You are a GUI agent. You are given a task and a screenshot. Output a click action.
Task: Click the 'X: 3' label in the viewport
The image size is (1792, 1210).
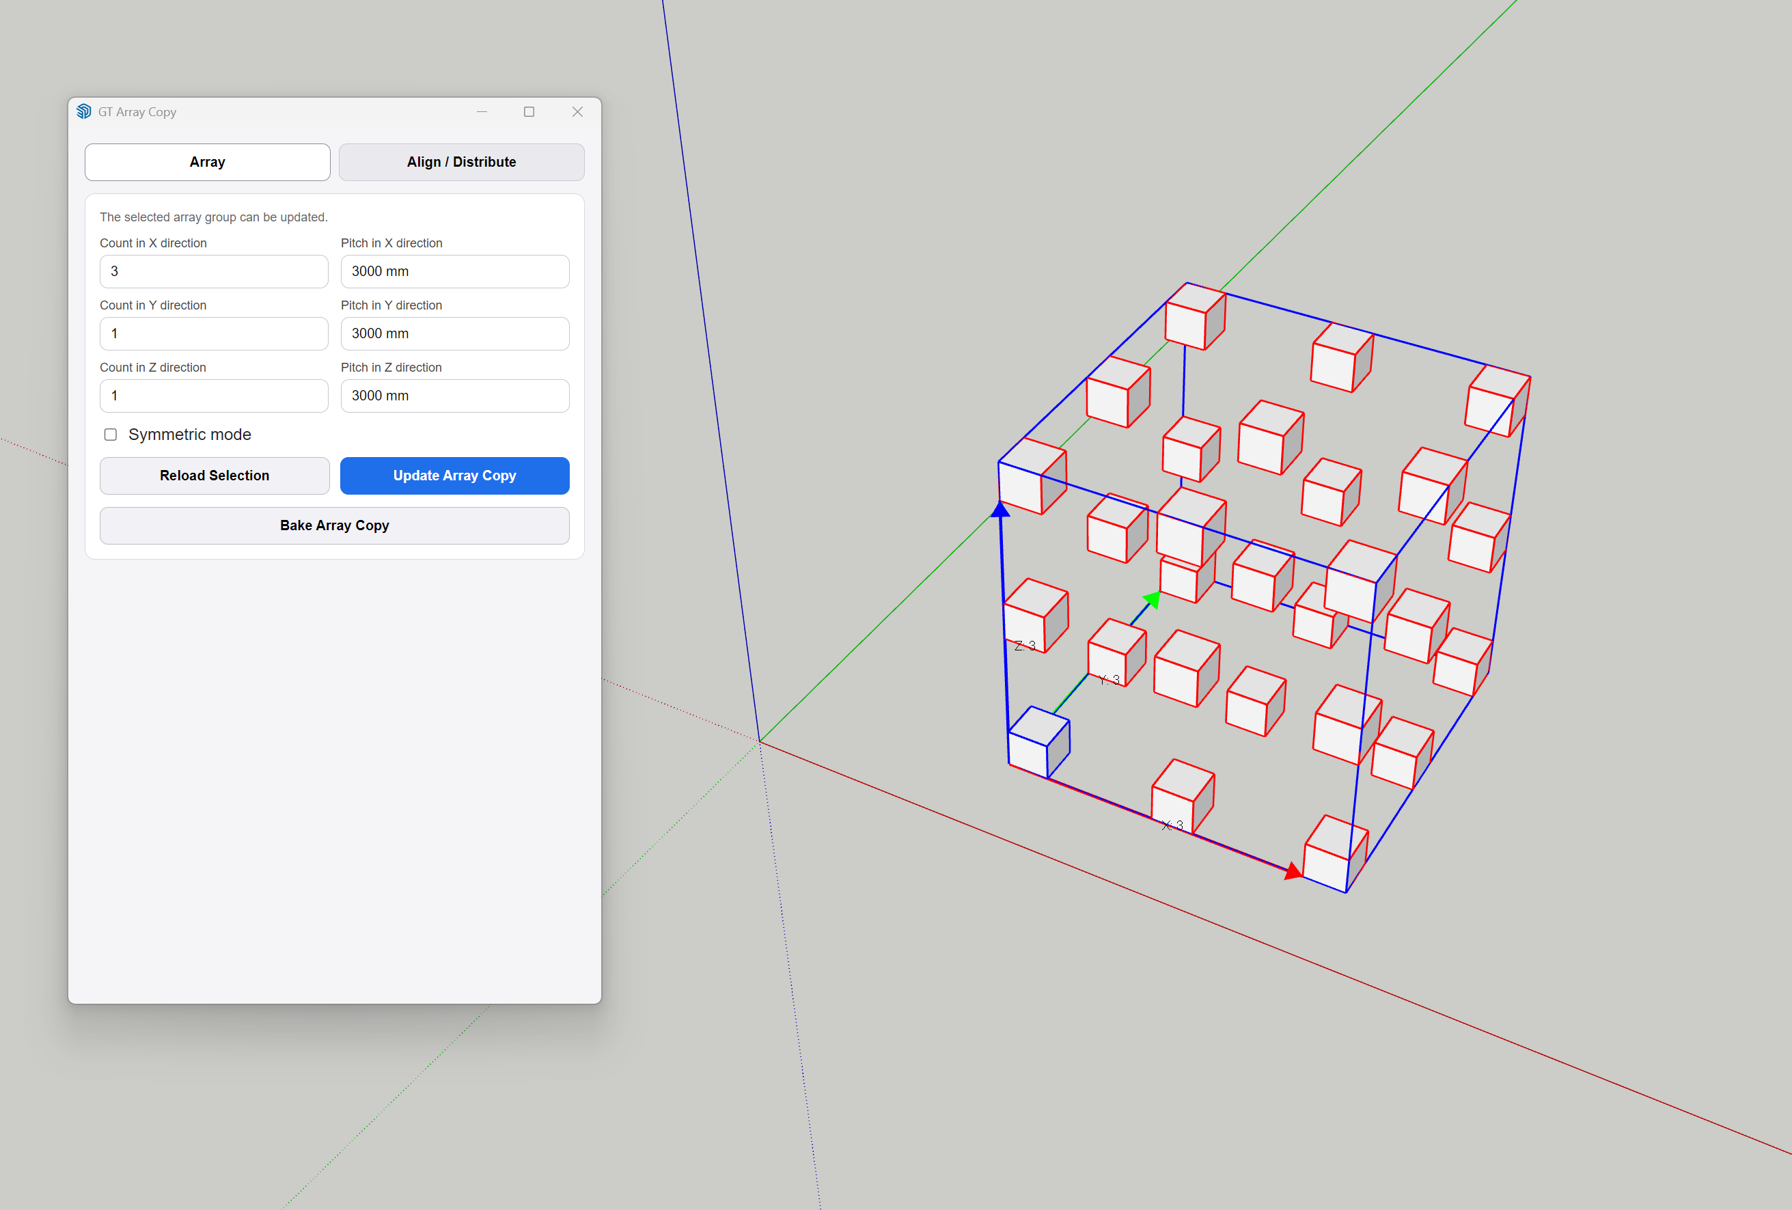click(x=1172, y=826)
